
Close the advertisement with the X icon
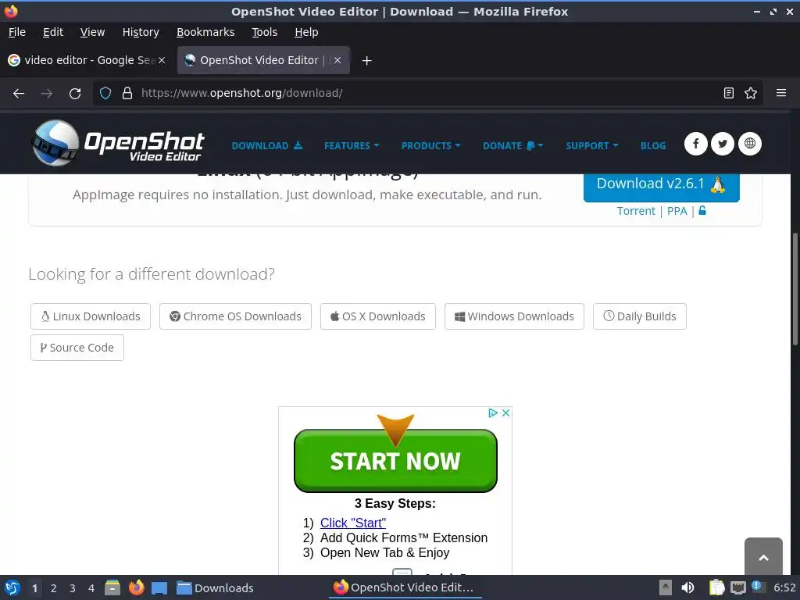click(505, 412)
